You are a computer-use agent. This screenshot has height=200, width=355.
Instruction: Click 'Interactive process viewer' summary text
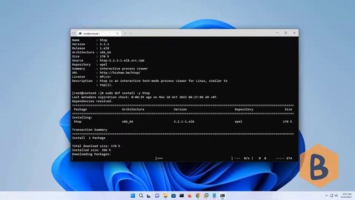pyautogui.click(x=124, y=69)
